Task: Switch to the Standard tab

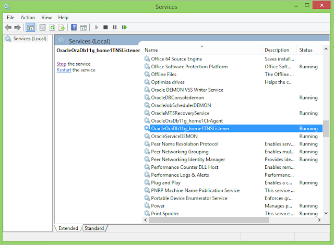Action: tap(94, 228)
